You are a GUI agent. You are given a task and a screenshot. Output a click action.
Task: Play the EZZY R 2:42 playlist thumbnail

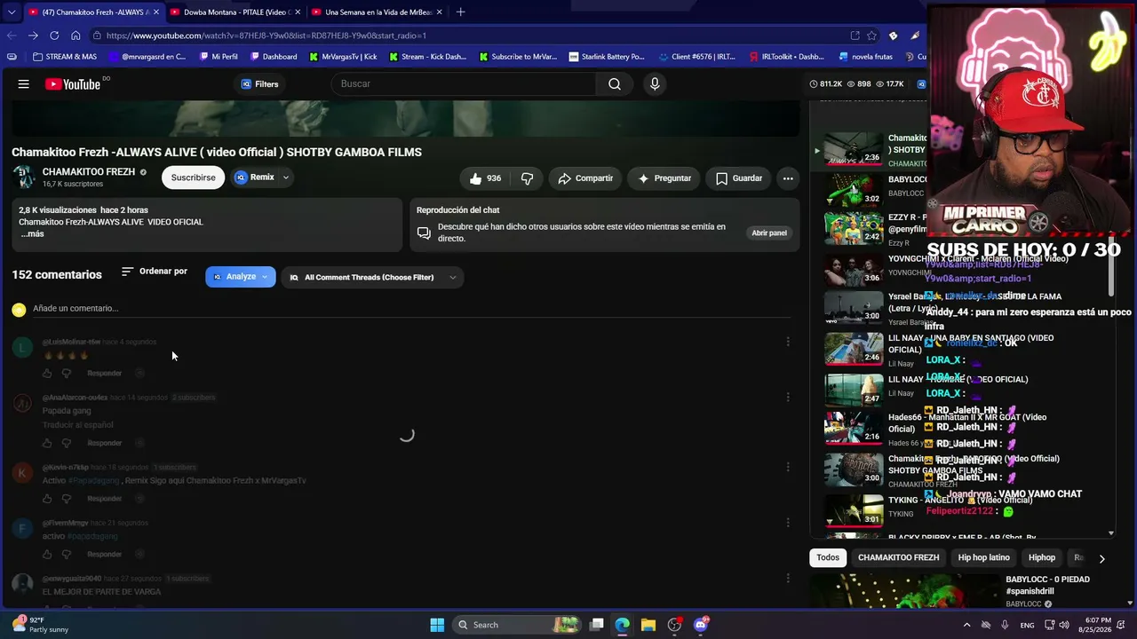(854, 229)
